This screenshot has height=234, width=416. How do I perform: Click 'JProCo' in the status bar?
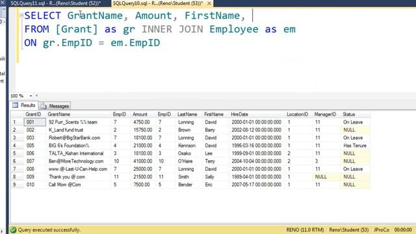pos(382,229)
